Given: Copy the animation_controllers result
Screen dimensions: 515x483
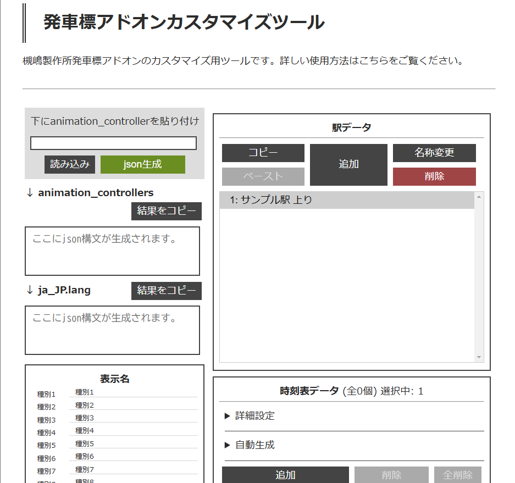Looking at the screenshot, I should coord(166,211).
